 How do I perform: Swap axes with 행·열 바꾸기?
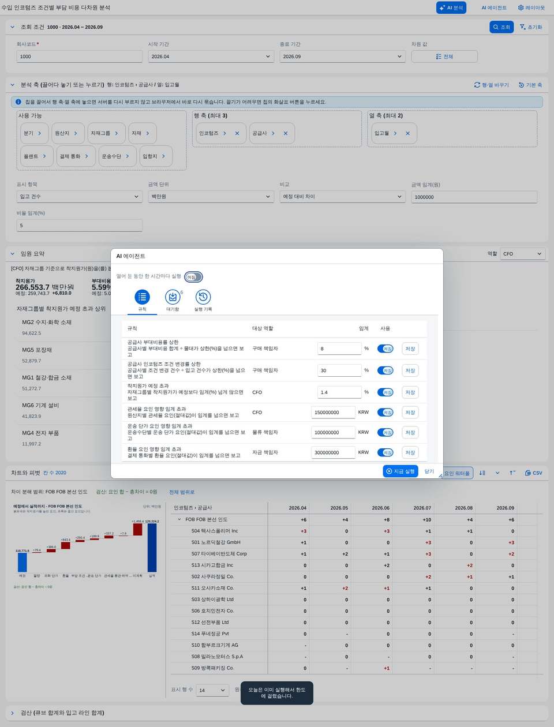pos(492,85)
